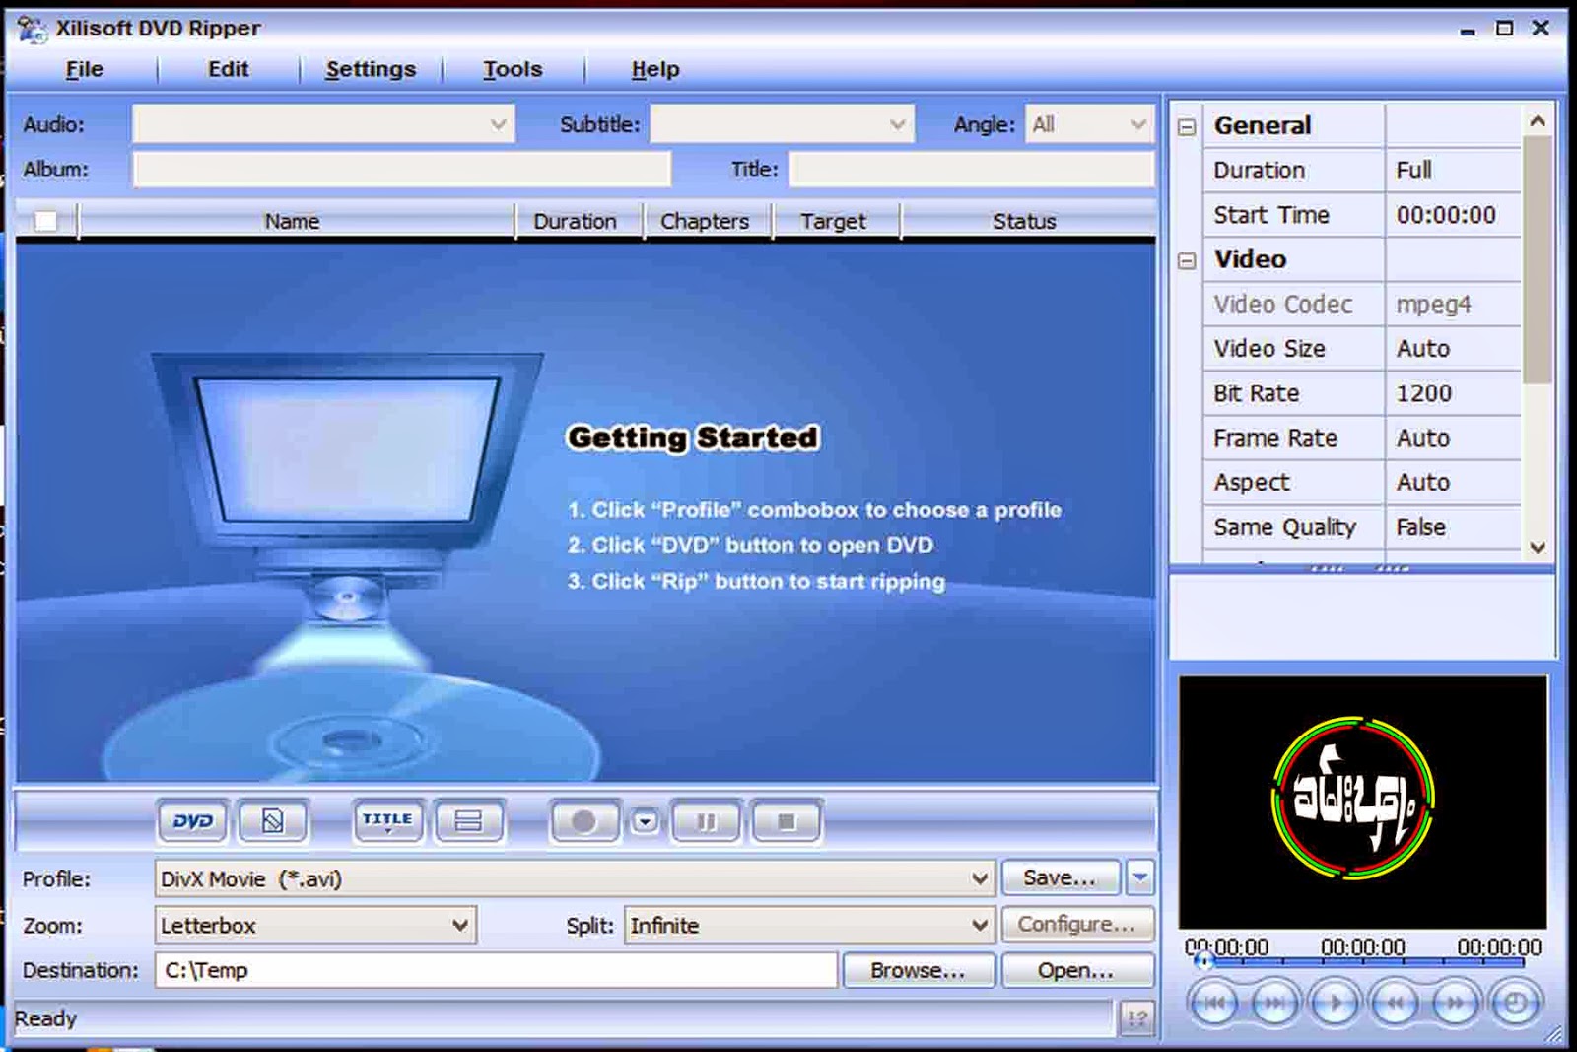Click the Title input field
The width and height of the screenshot is (1577, 1052).
point(972,169)
